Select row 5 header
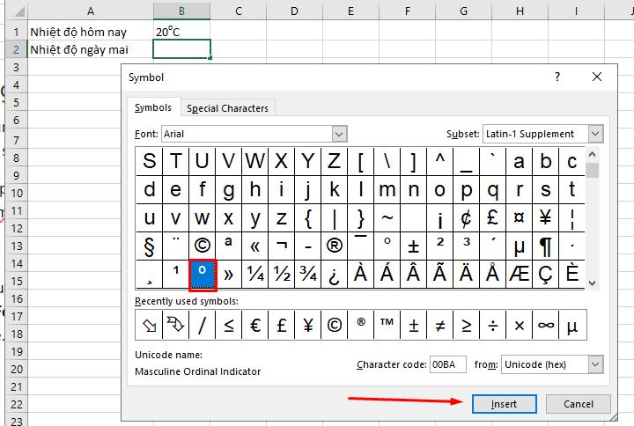Viewport: 634px width, 426px height. click(16, 103)
